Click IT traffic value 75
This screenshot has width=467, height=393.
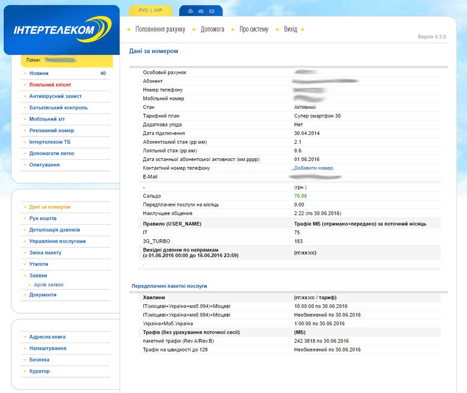(297, 233)
